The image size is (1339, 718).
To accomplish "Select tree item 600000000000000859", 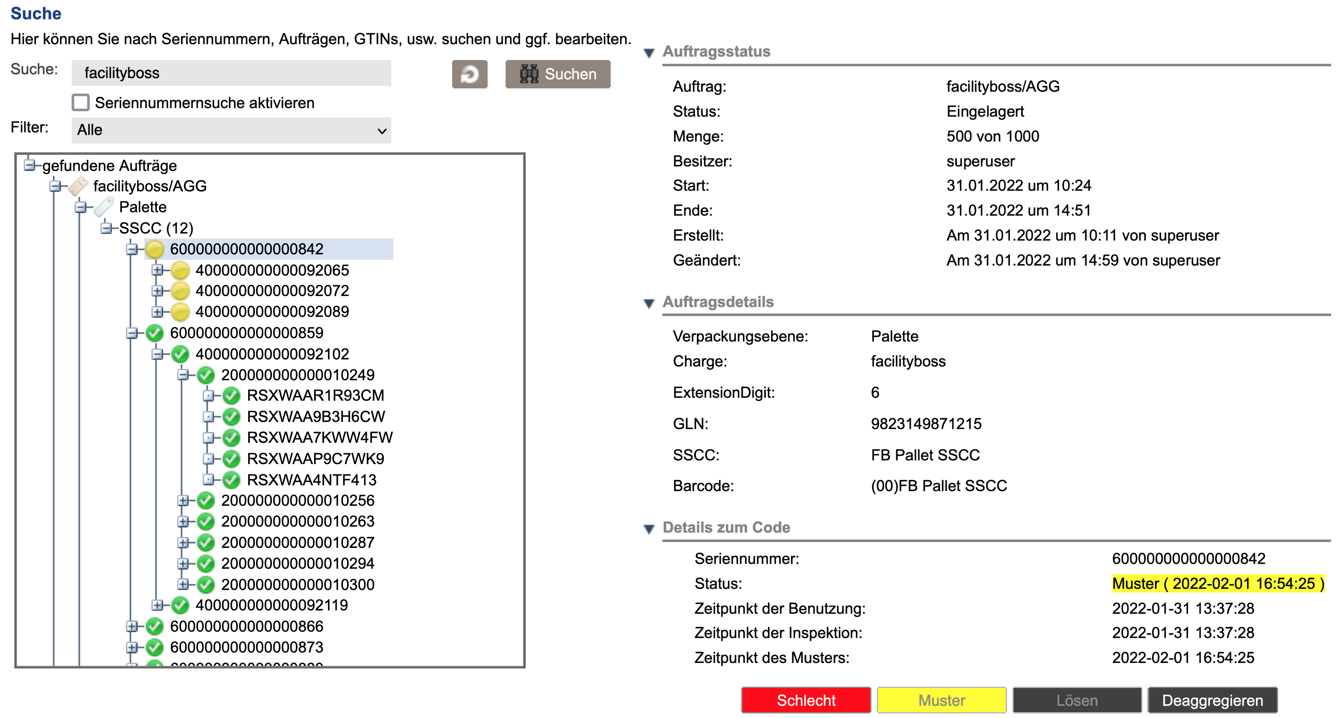I will coord(247,332).
